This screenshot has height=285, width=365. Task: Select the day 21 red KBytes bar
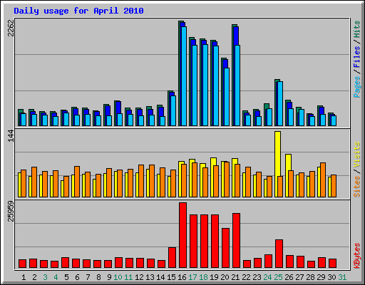tap(236, 241)
